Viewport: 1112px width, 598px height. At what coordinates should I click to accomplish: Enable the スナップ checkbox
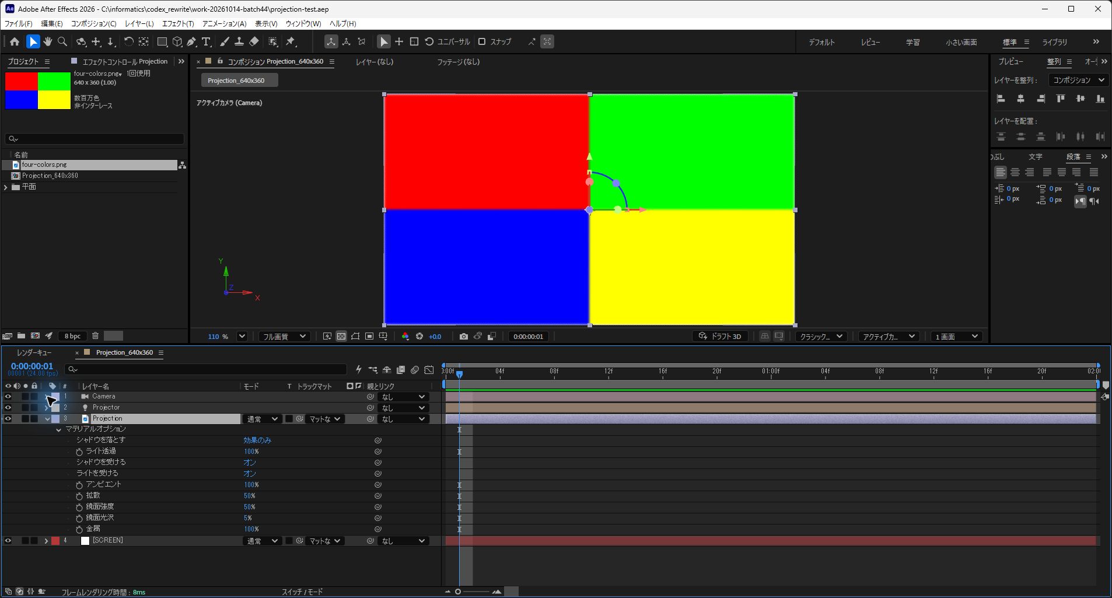pyautogui.click(x=482, y=41)
